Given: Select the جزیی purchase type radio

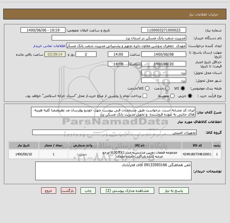Looking at the screenshot, I should tap(190, 96).
